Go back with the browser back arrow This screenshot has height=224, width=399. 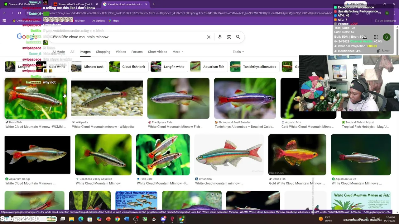tap(4, 13)
